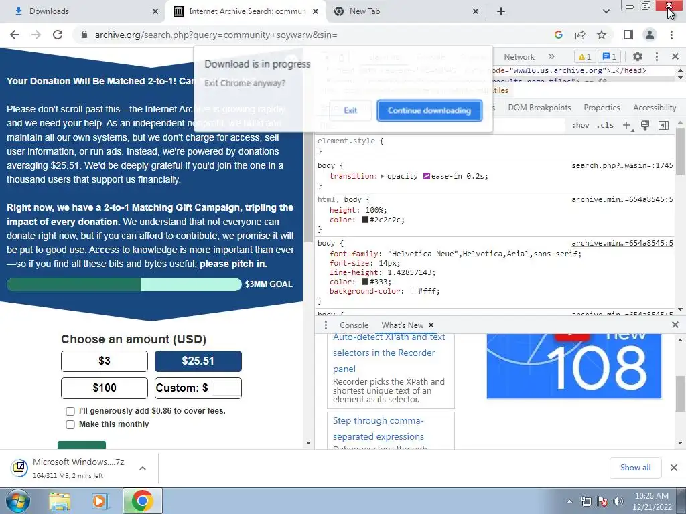This screenshot has height=514, width=686.
Task: Select the $3 donation amount
Action: (104, 361)
